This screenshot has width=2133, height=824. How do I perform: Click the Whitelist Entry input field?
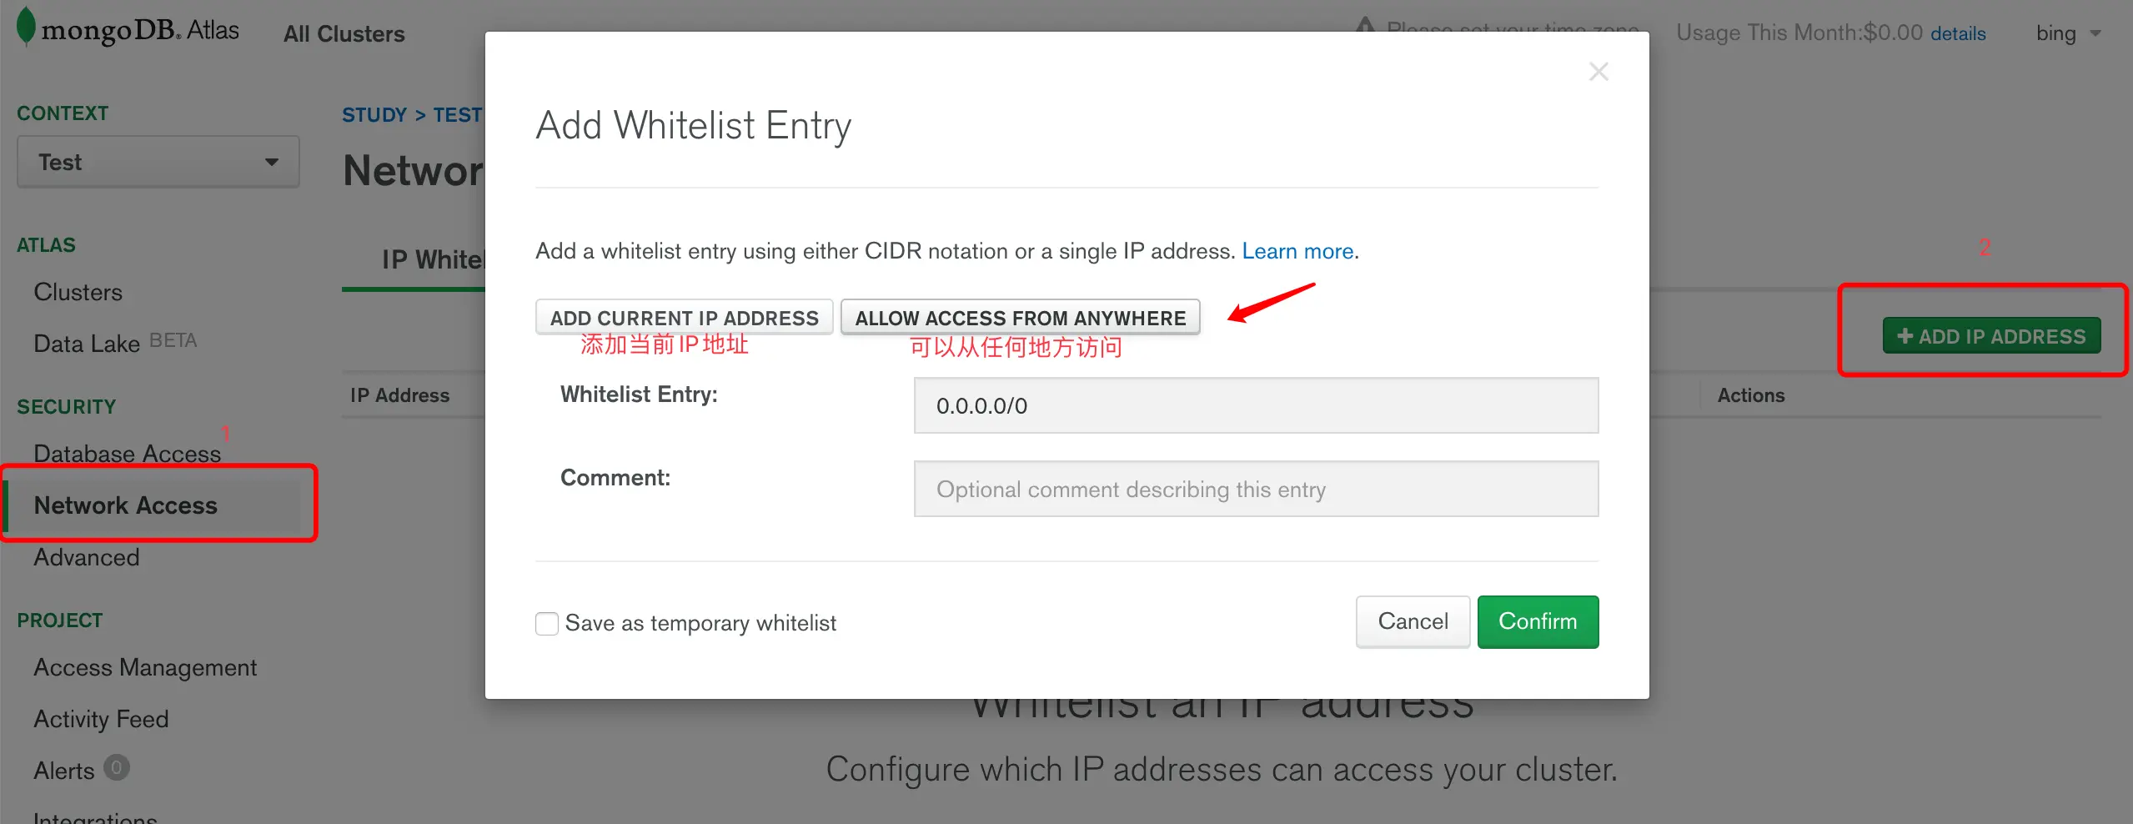coord(1256,406)
